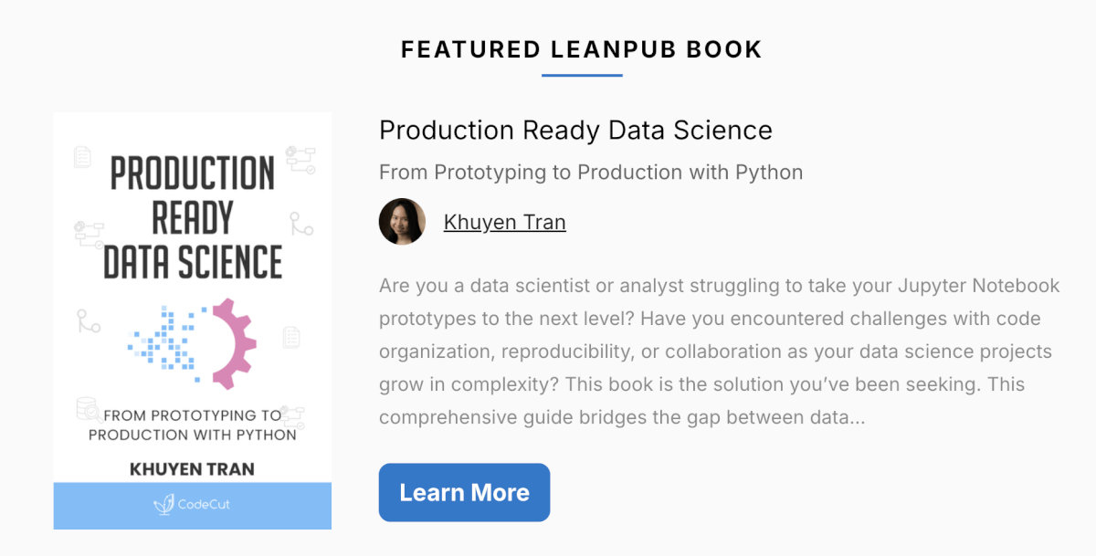The height and width of the screenshot is (556, 1096).
Task: Click the pink gear icon on the book cover
Action: coord(233,341)
